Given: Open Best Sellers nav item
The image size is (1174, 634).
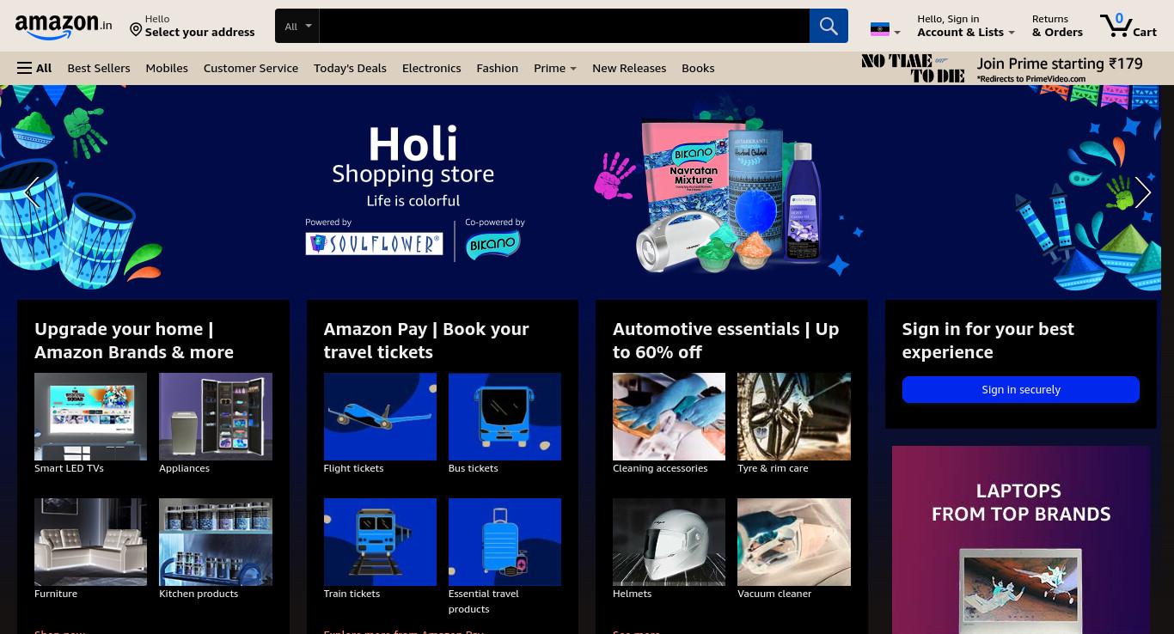Looking at the screenshot, I should 99,68.
